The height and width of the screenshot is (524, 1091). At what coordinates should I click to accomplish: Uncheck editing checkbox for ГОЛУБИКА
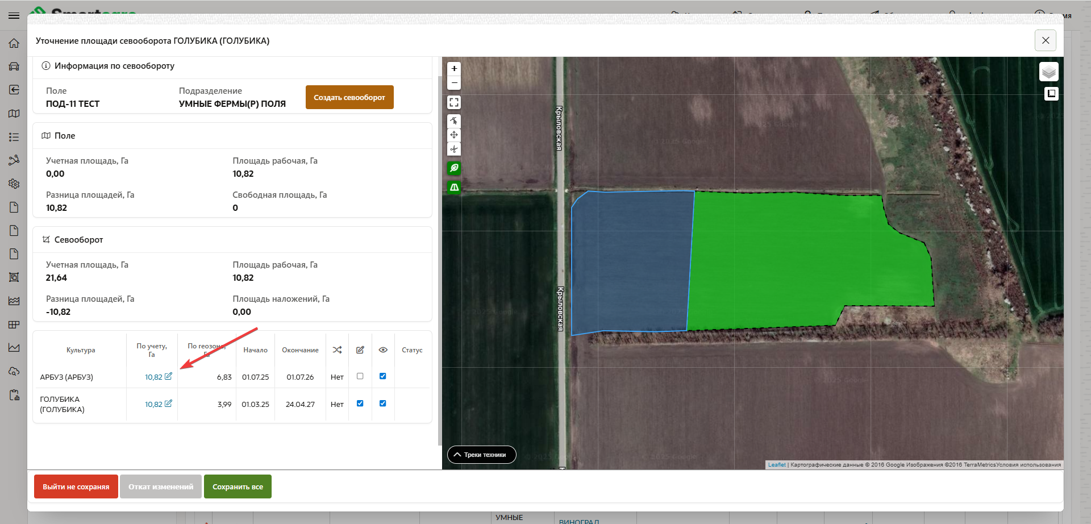click(360, 404)
